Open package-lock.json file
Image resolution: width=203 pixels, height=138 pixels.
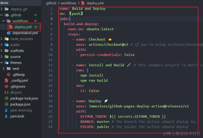[24, 98]
